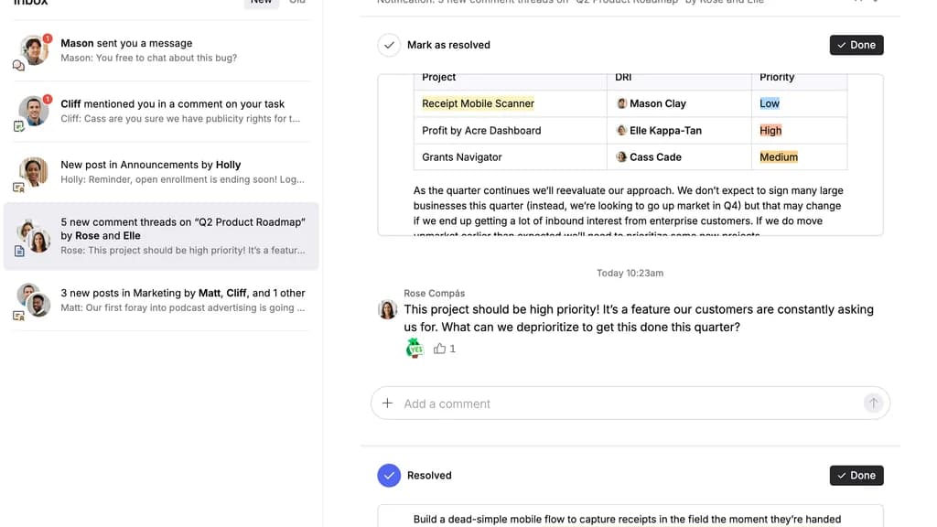Click Done button on the Resolved thread
The width and height of the screenshot is (937, 527).
pyautogui.click(x=856, y=476)
